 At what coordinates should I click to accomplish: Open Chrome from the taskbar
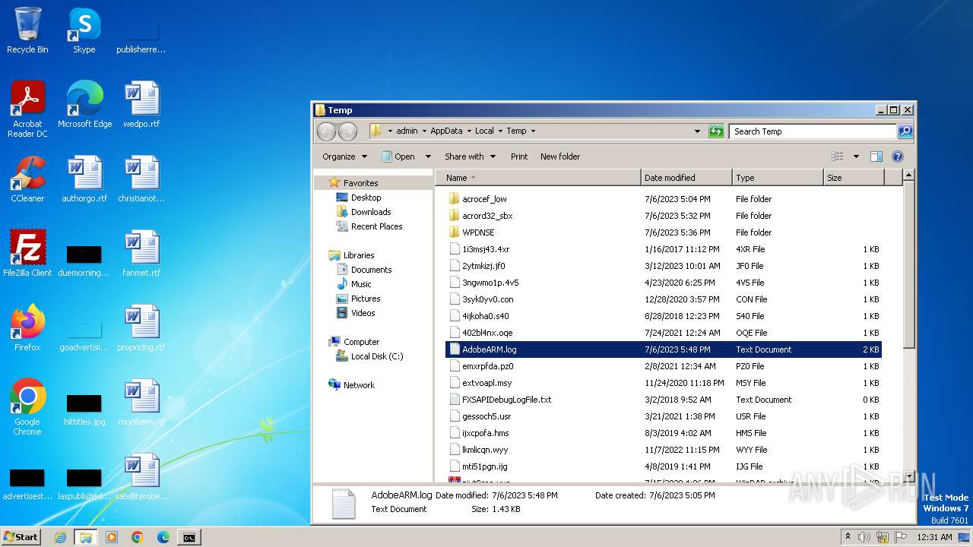click(138, 537)
